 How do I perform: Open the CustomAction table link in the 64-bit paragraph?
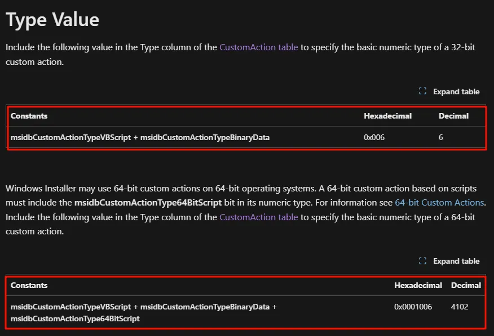[258, 217]
